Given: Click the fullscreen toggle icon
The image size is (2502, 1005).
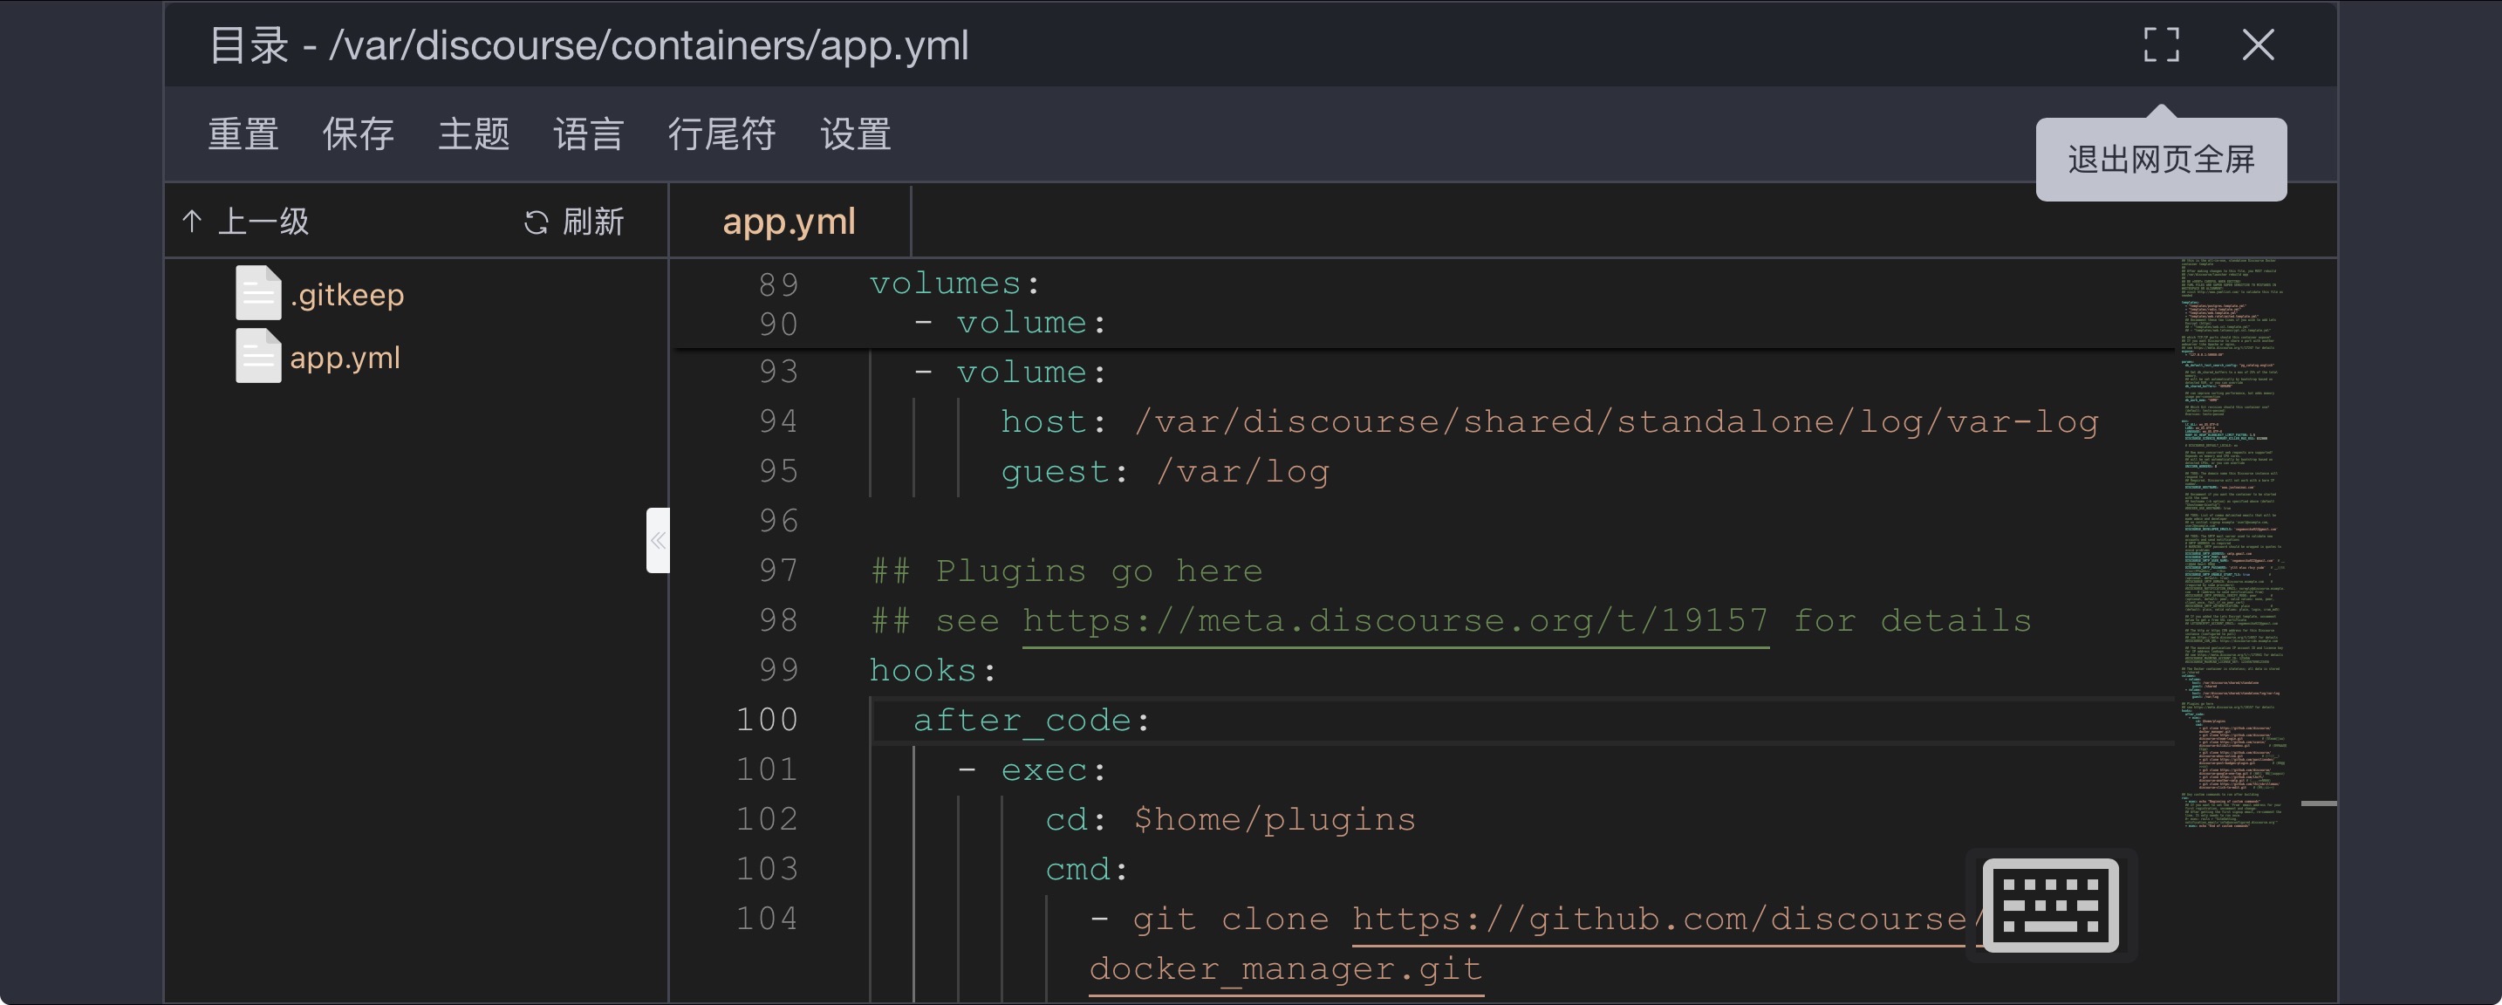Looking at the screenshot, I should pyautogui.click(x=2161, y=44).
